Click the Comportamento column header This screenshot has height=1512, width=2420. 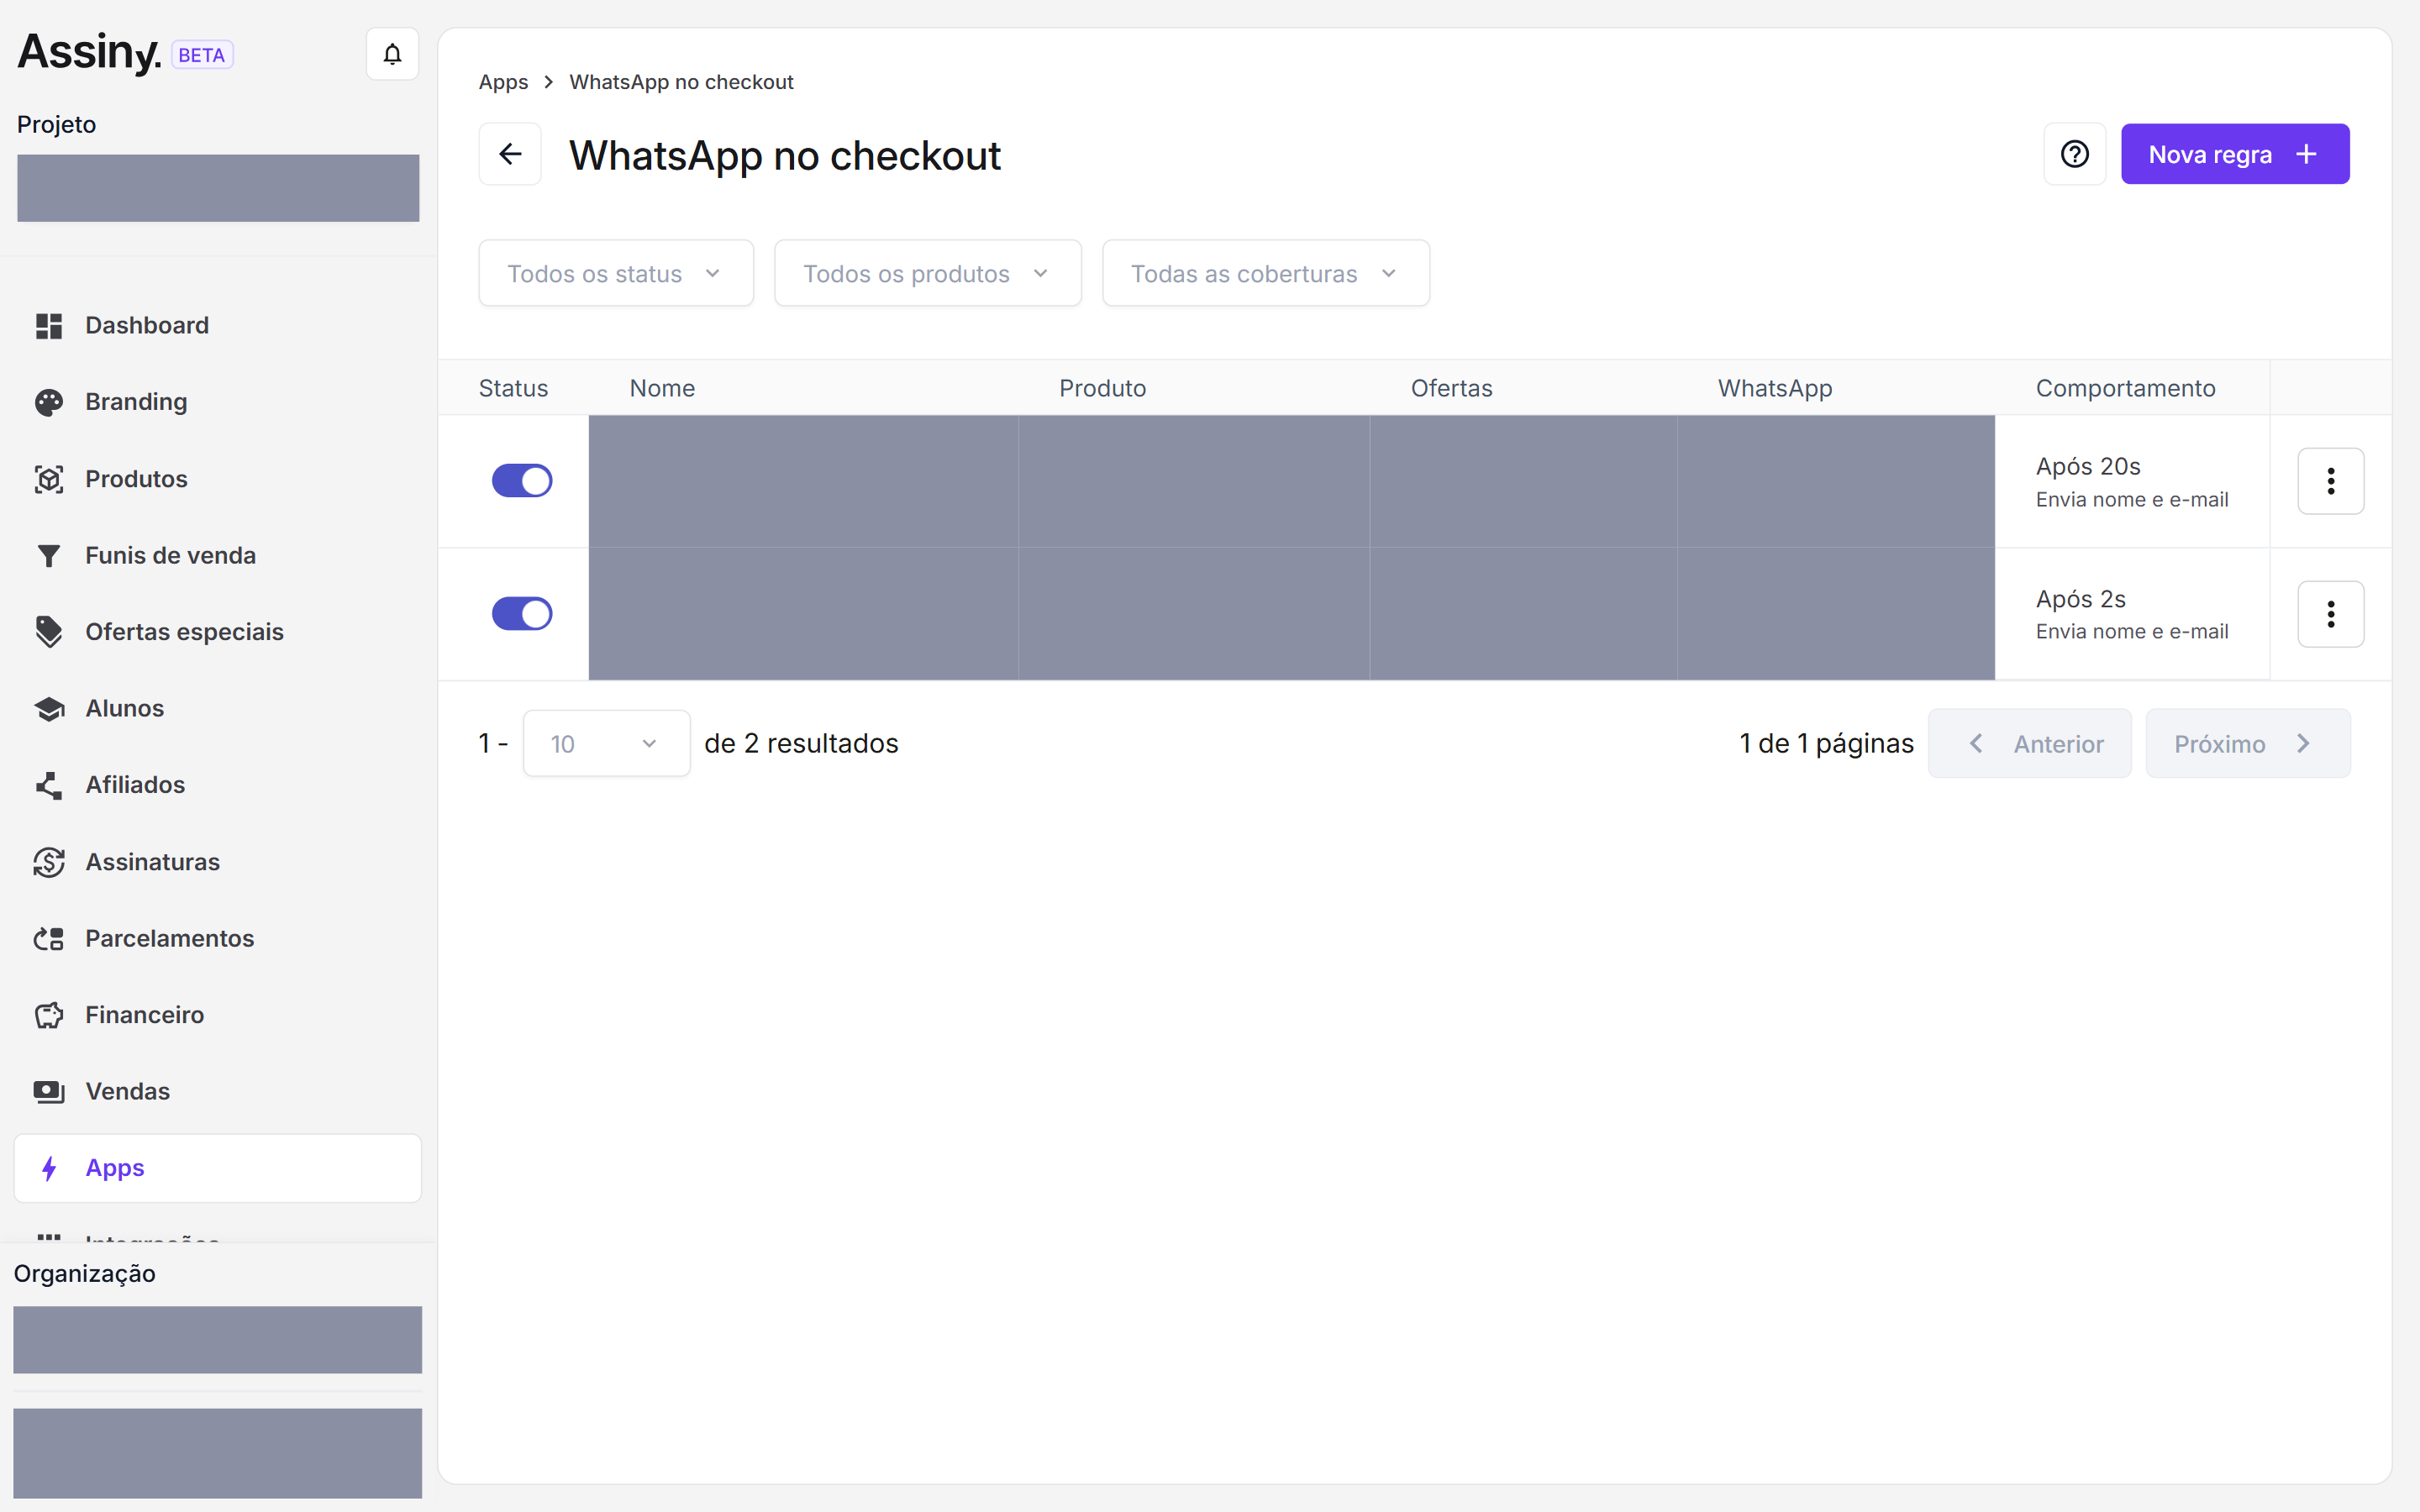click(2125, 388)
